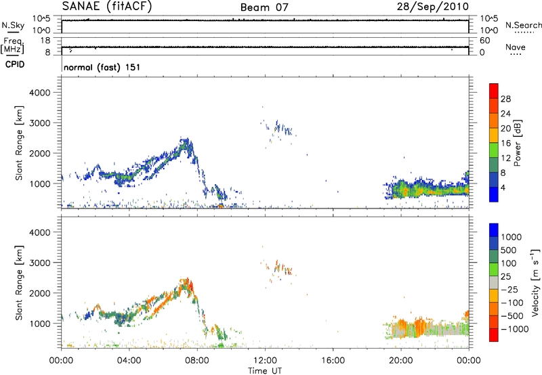Click the '-1000' label on velocity color bar
Image resolution: width=542 pixels, height=375 pixels.
point(515,329)
